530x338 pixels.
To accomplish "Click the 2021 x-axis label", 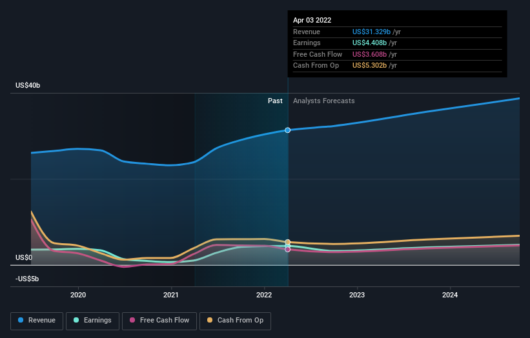I will [x=171, y=295].
